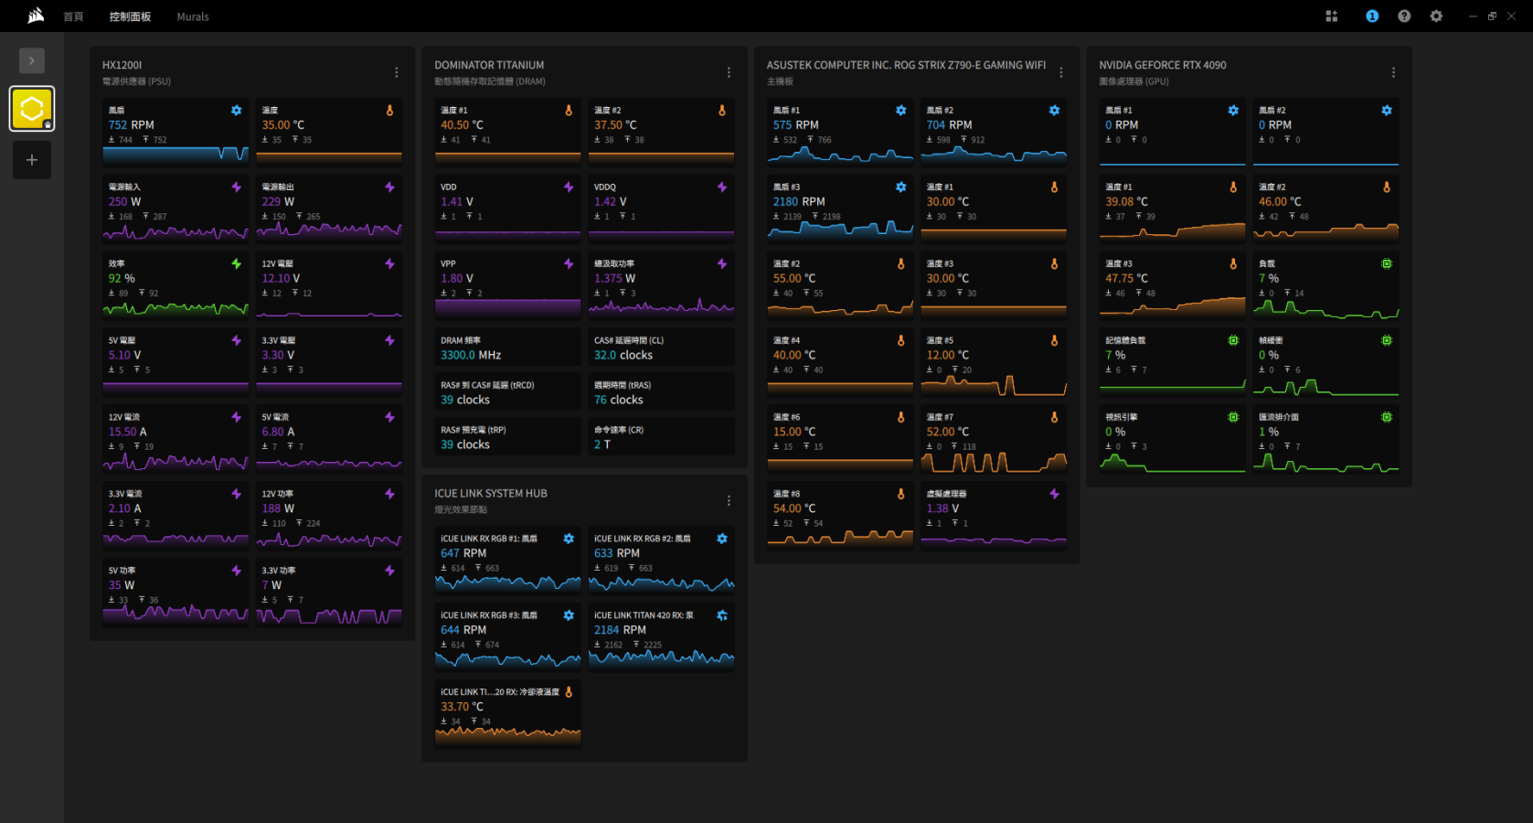
Task: Click chip icon on GPU 負載 7% tile
Action: tap(1387, 264)
